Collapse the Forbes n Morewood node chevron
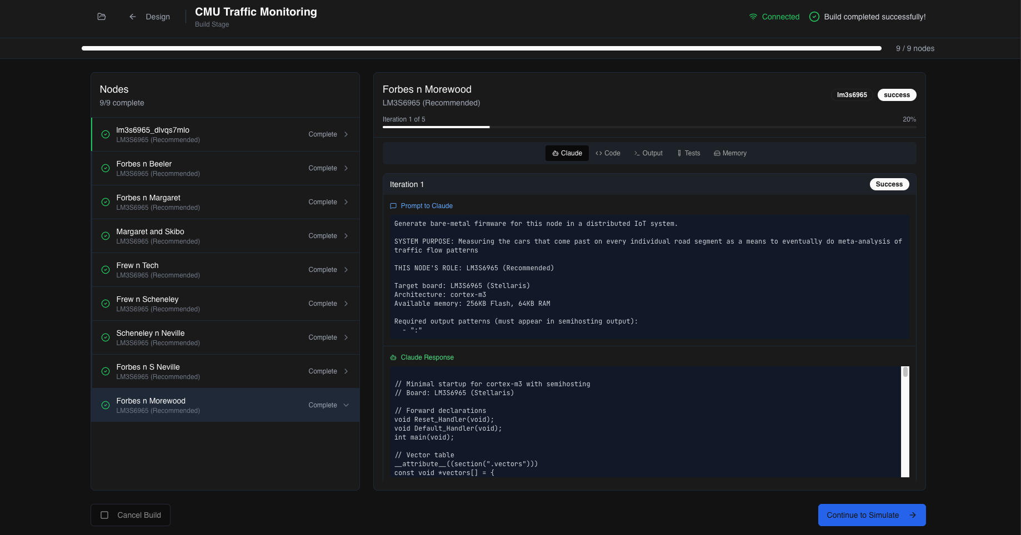 [x=346, y=405]
